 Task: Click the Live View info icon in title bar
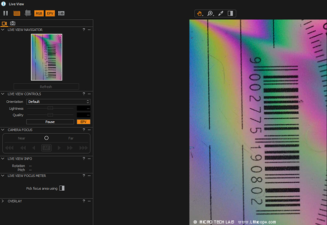pos(4,4)
